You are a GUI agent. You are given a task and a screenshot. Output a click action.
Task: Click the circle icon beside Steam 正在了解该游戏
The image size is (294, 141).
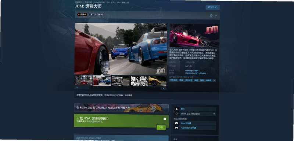pos(177,114)
